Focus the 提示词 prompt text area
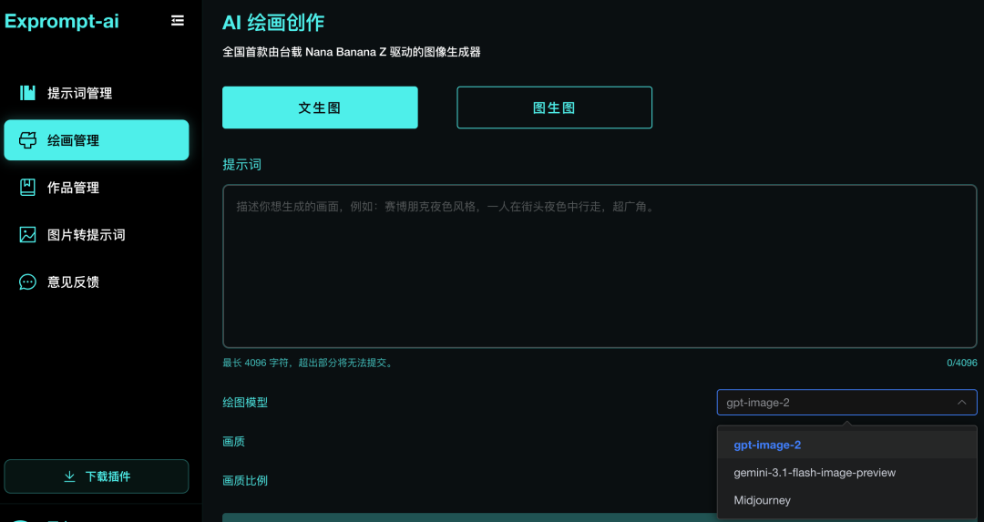 pyautogui.click(x=600, y=266)
